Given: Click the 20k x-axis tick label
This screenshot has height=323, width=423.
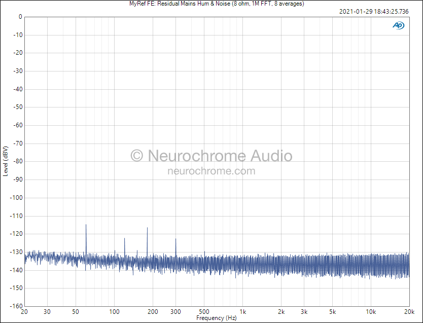Looking at the screenshot, I should coord(409,312).
